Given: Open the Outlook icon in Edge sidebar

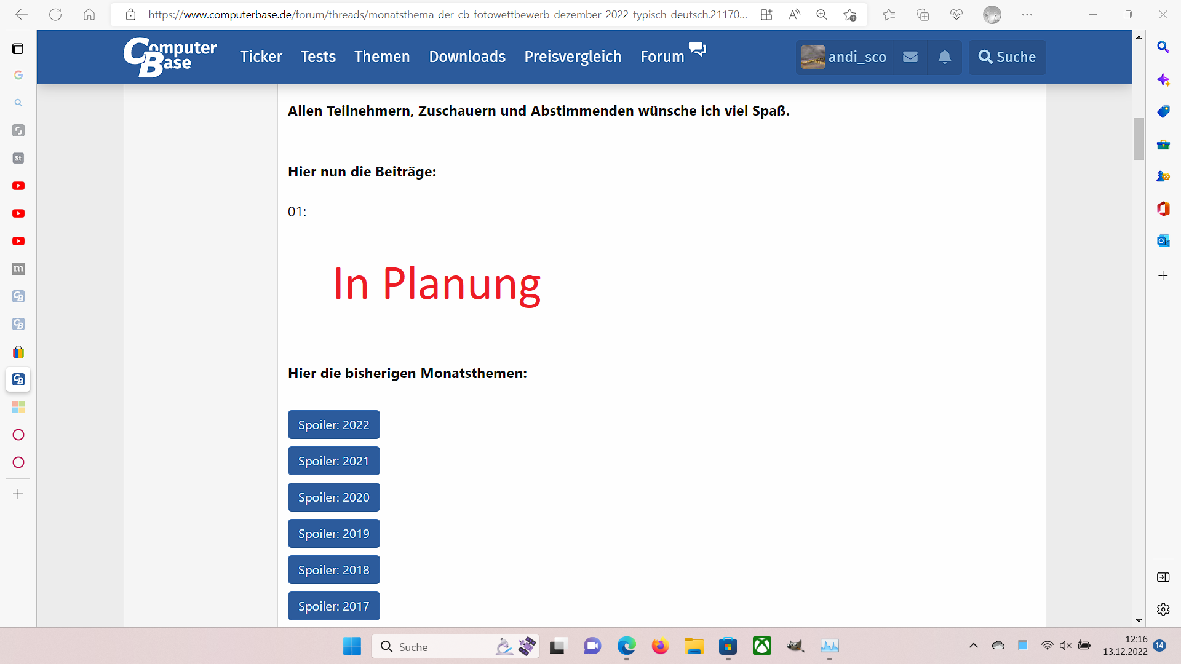Looking at the screenshot, I should [1163, 240].
